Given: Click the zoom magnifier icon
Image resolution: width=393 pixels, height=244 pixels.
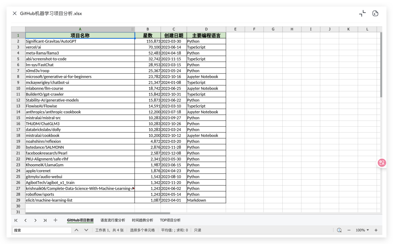Looking at the screenshot, I should (339, 230).
